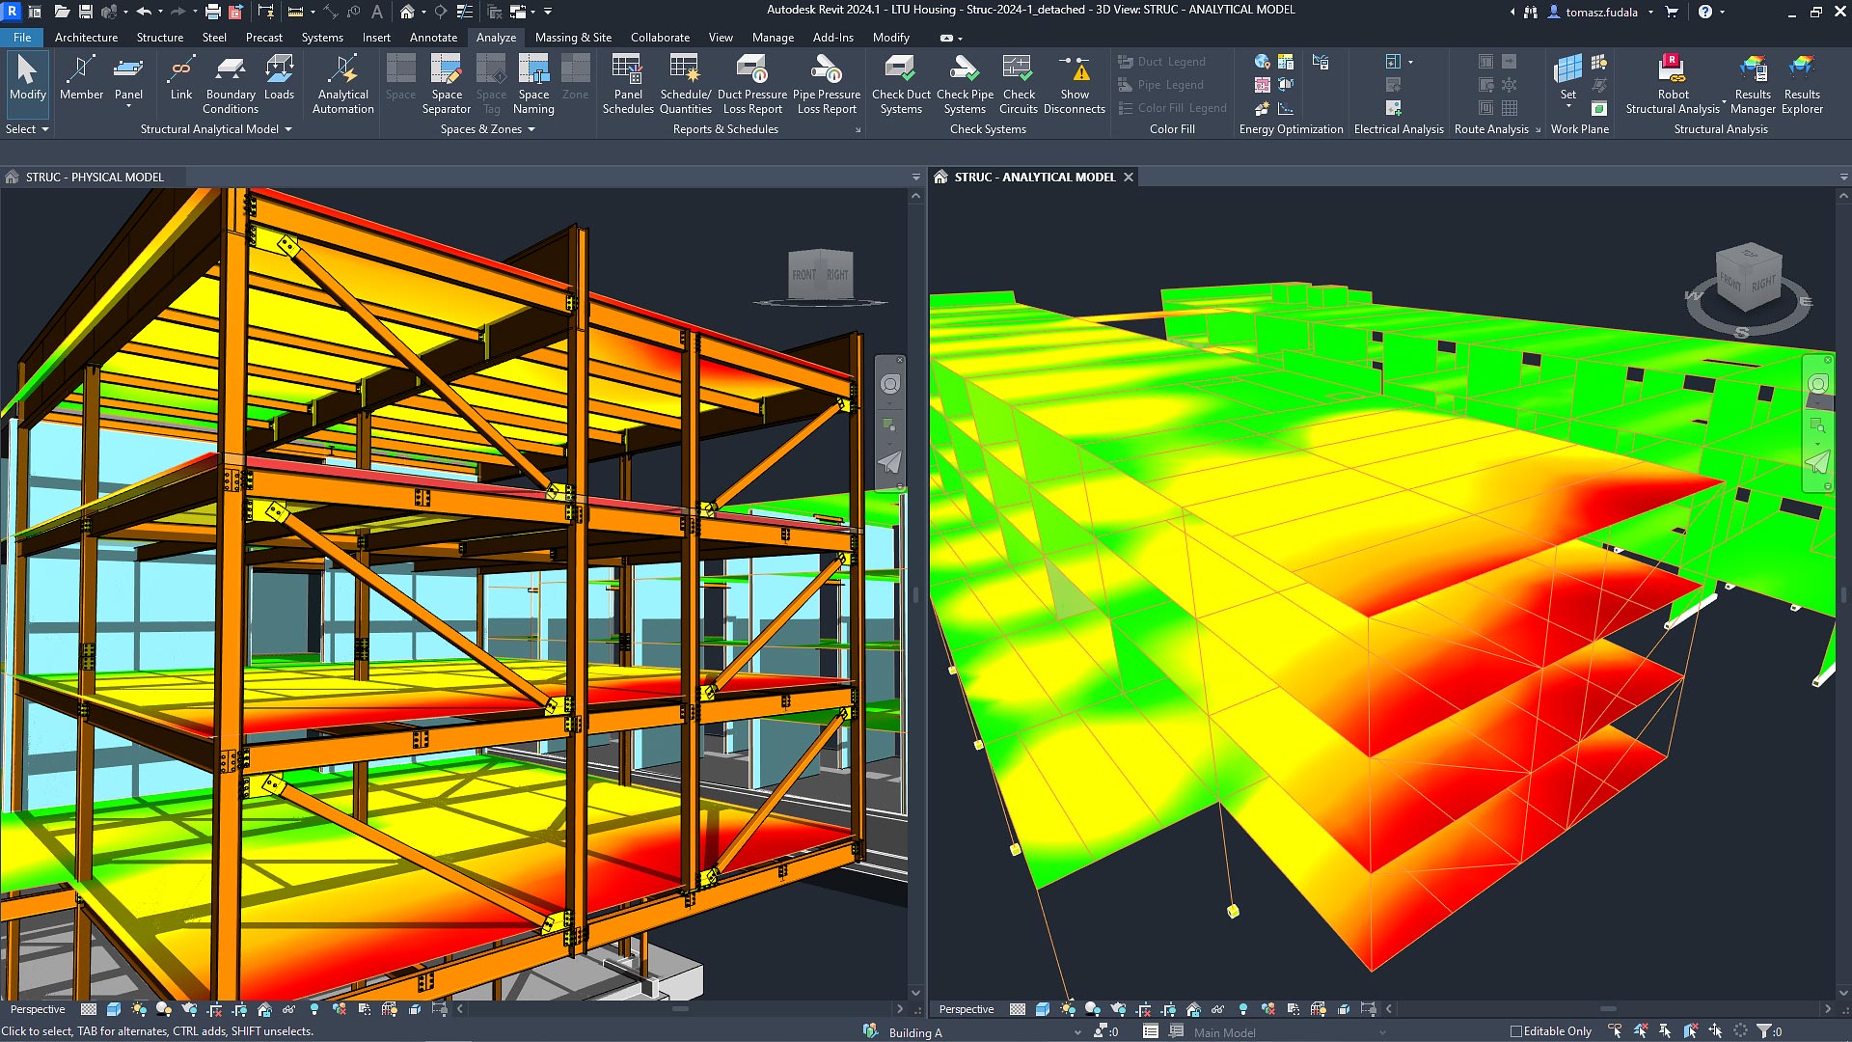Open the Loads tool
Screen dimensions: 1852x1042
coord(279,79)
